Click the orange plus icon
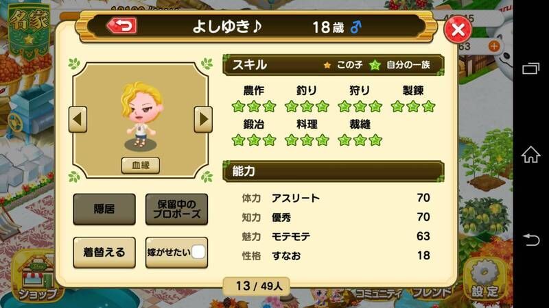 pyautogui.click(x=494, y=46)
